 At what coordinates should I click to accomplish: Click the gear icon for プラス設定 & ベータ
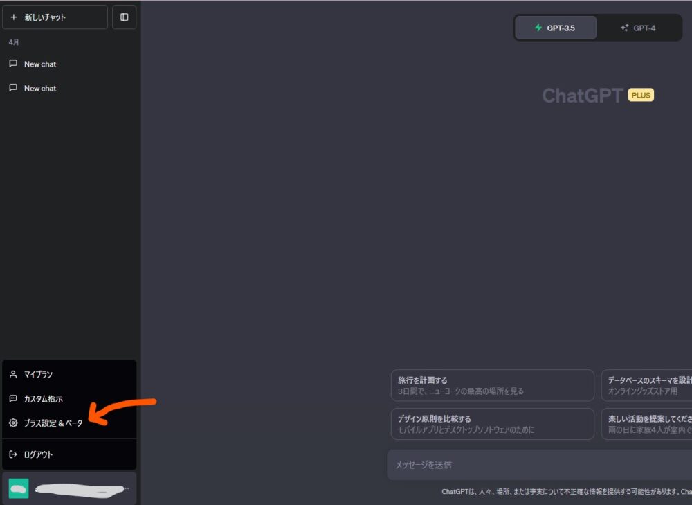[13, 423]
